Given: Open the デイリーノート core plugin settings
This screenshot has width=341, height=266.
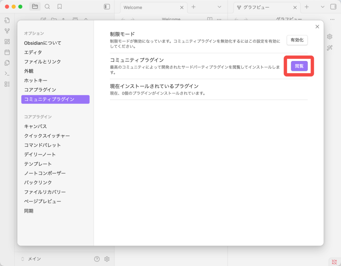Looking at the screenshot, I should click(39, 154).
